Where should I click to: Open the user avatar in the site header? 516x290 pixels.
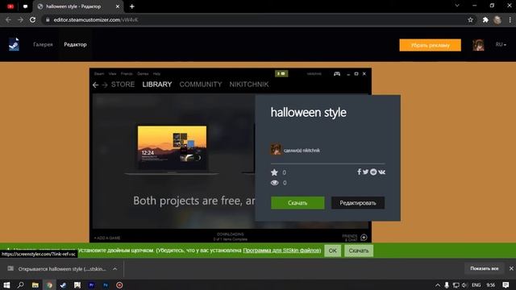click(478, 45)
